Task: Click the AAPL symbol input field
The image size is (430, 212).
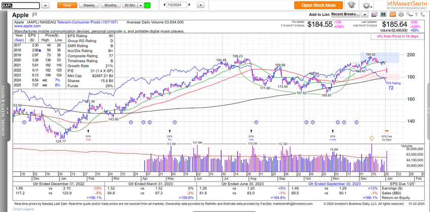Action: tap(21, 6)
